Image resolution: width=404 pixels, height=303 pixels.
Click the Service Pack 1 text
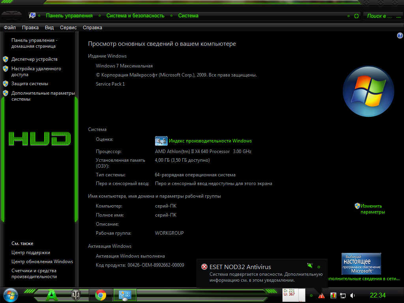(110, 84)
